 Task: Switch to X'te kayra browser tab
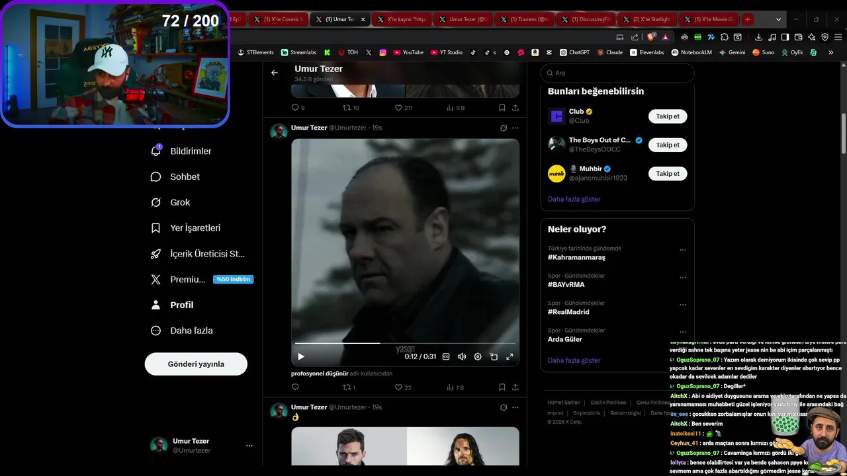tap(402, 19)
